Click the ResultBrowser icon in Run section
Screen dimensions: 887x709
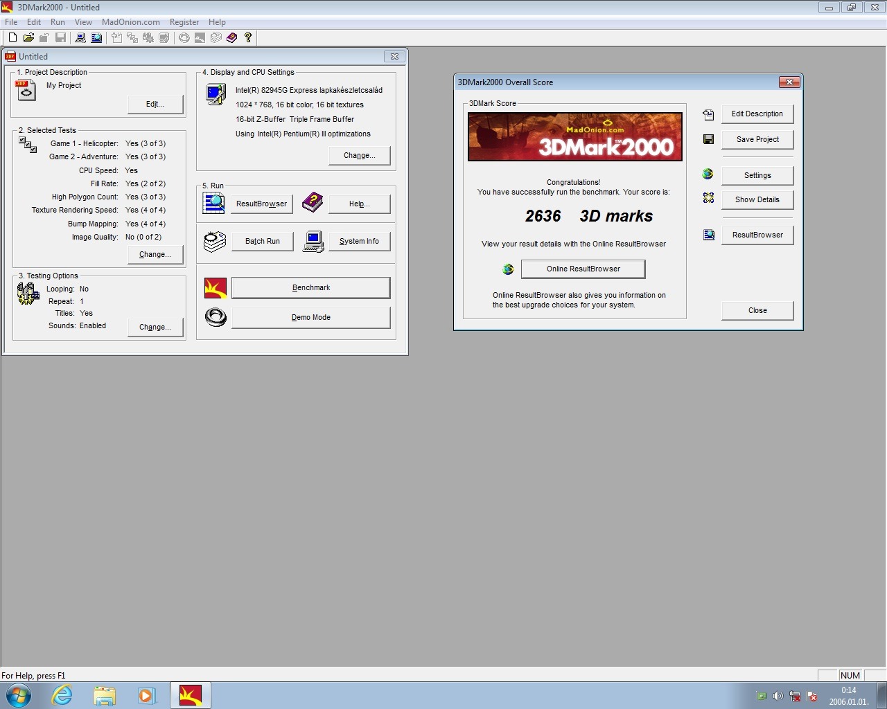point(213,203)
